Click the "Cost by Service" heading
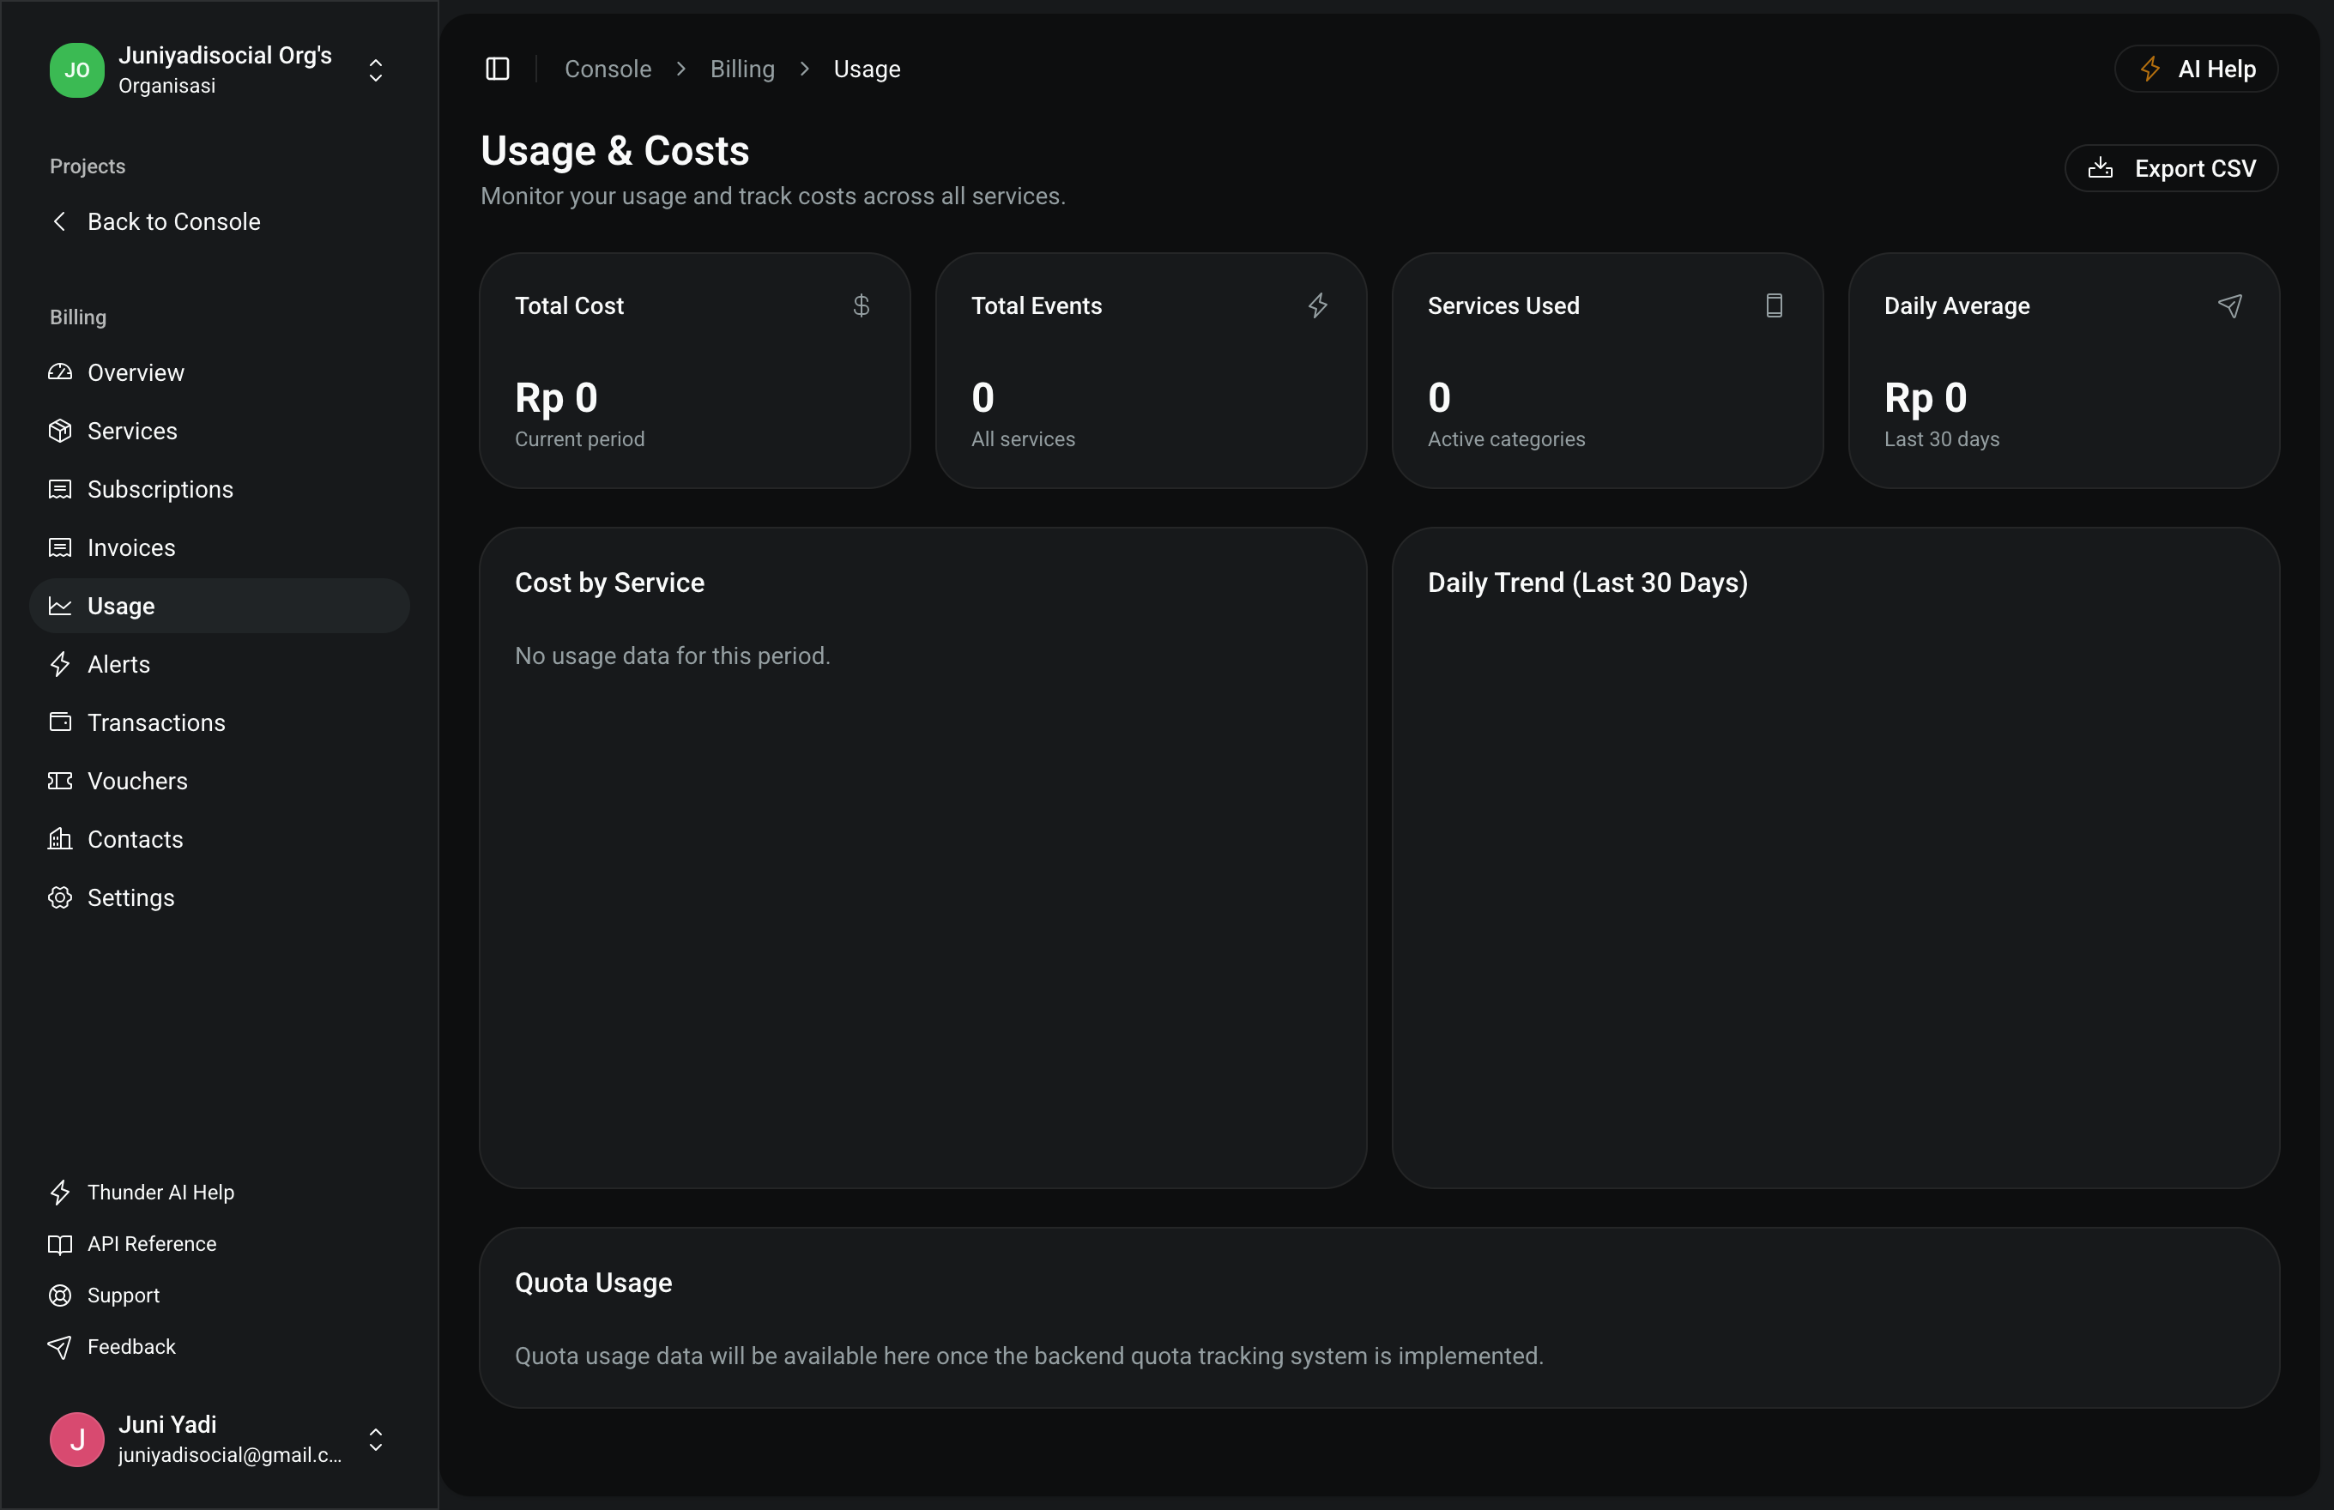The image size is (2334, 1510). (610, 583)
